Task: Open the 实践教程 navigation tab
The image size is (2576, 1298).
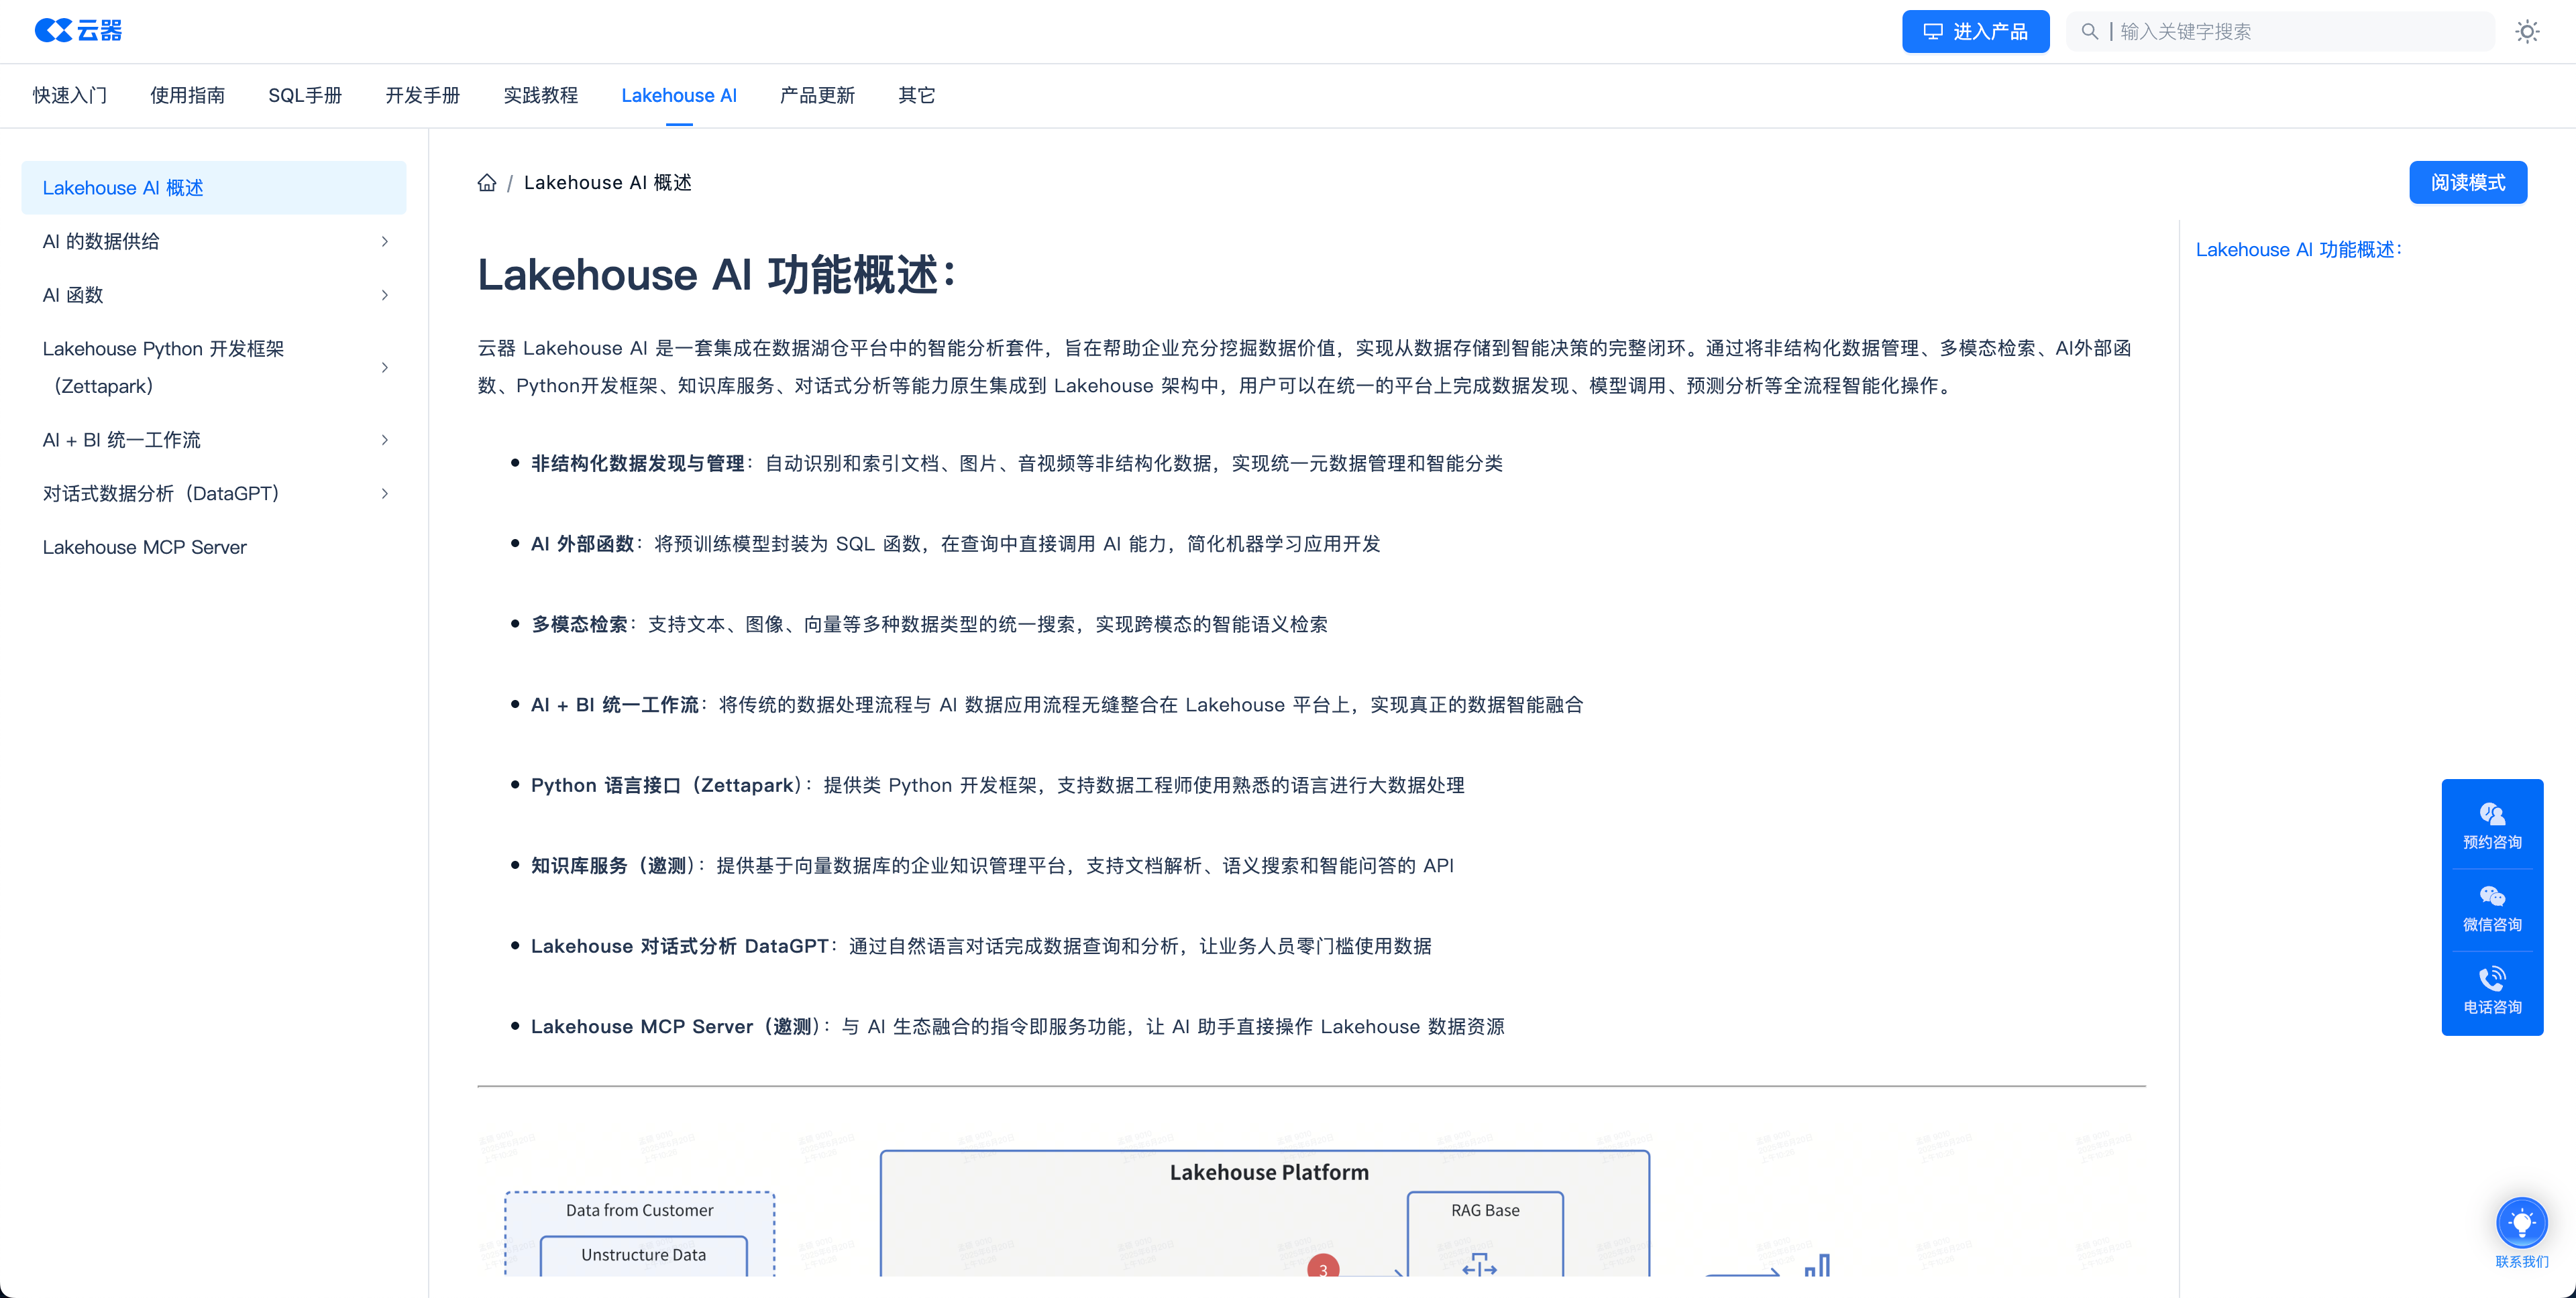Action: tap(541, 95)
